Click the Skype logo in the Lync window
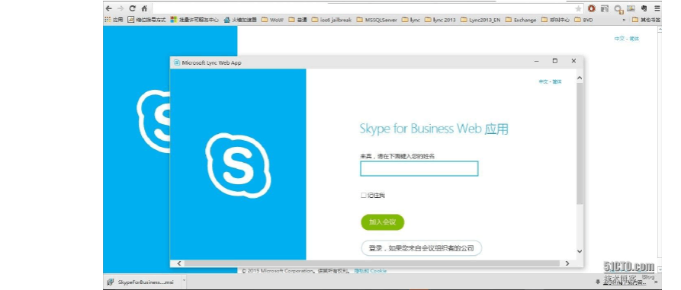The image size is (681, 290). coord(238,166)
